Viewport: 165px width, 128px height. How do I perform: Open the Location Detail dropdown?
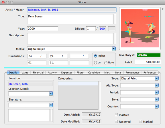(51, 93)
